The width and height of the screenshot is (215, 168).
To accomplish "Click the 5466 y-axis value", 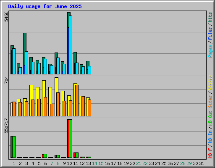I will (x=6, y=17).
